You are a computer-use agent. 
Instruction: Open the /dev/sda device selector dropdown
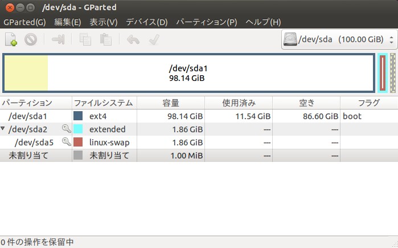[x=339, y=40]
